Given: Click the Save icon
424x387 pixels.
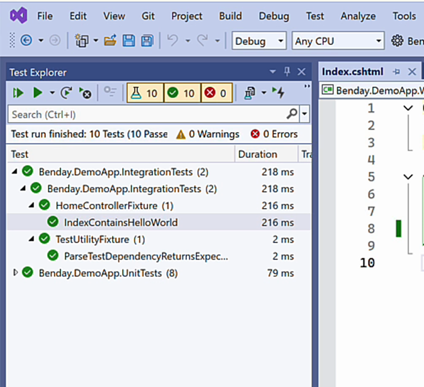Looking at the screenshot, I should point(129,41).
